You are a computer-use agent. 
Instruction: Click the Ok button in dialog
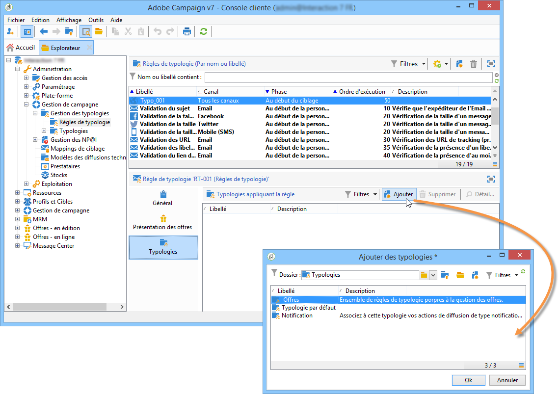(468, 380)
